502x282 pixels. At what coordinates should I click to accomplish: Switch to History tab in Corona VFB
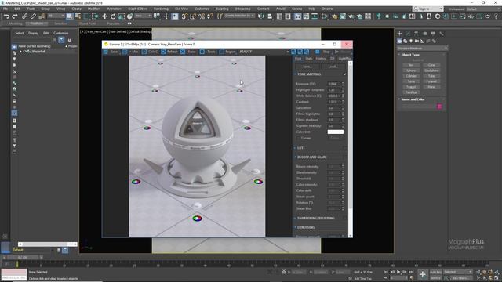coord(321,59)
